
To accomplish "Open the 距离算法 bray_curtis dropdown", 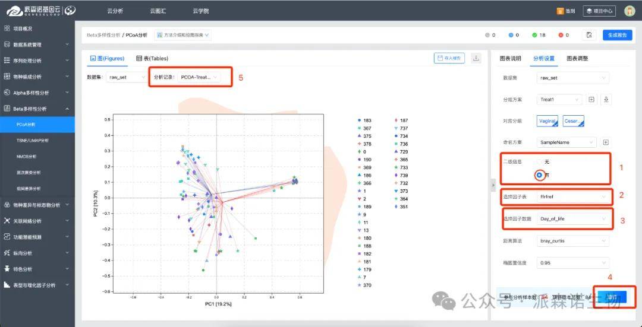I will (573, 241).
